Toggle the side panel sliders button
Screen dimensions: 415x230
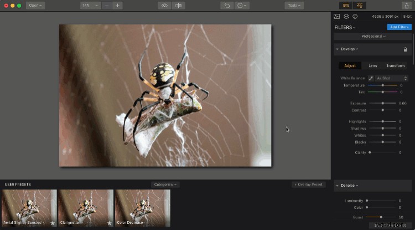click(360, 5)
